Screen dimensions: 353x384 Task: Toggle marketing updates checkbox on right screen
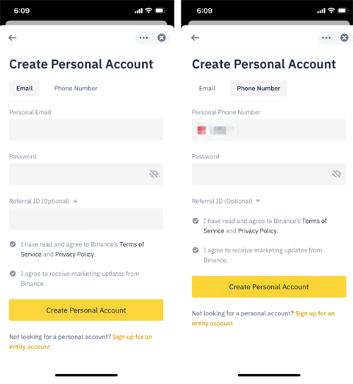tap(196, 250)
